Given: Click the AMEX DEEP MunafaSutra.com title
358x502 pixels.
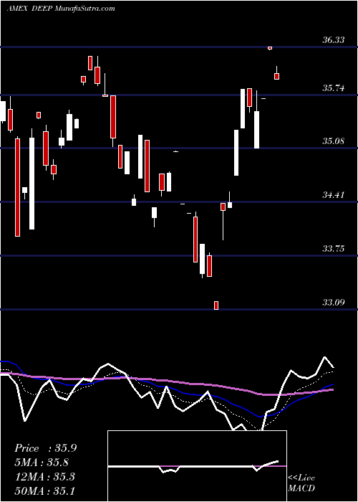Looking at the screenshot, I should [61, 9].
